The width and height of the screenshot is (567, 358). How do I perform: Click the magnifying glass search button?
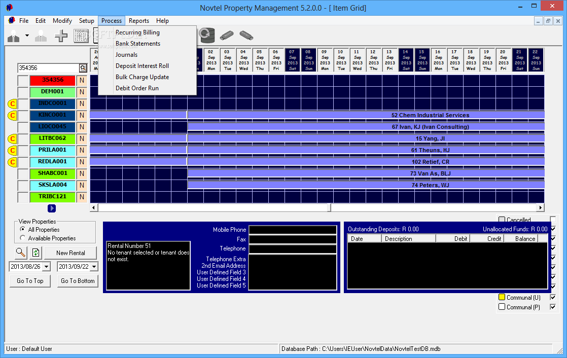pos(21,253)
